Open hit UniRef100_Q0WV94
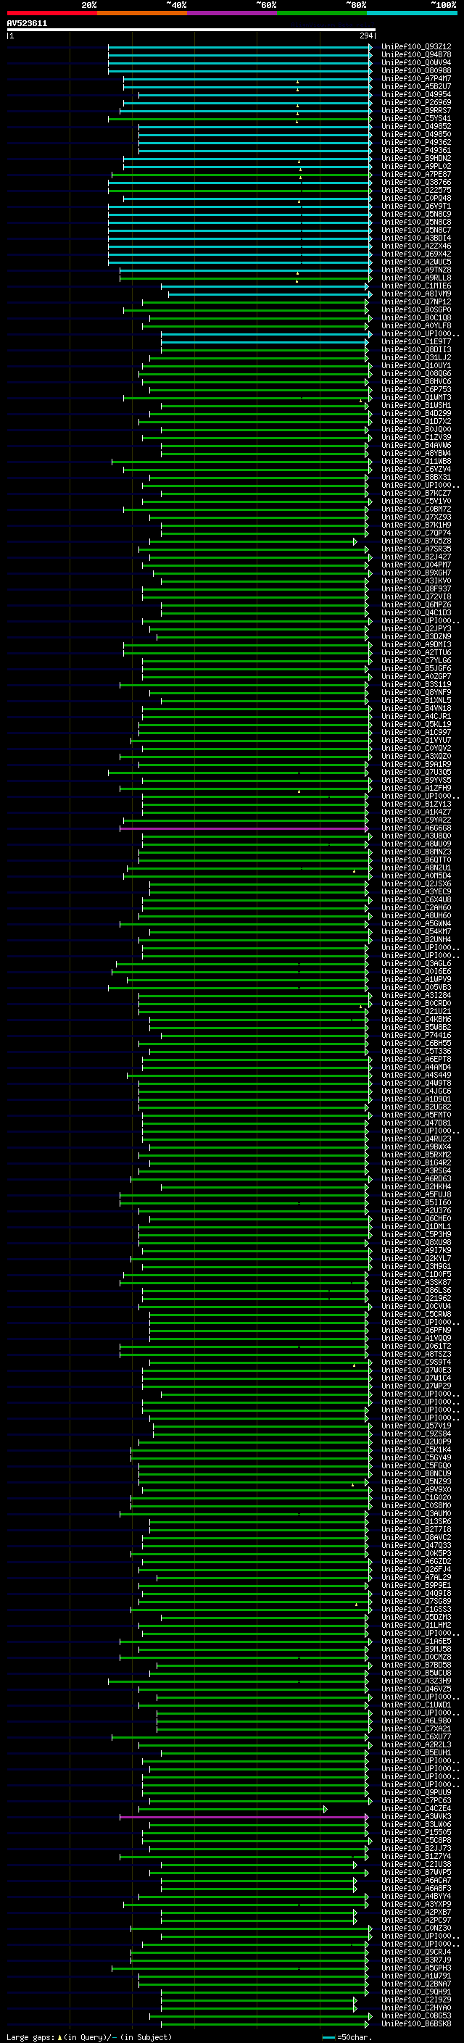Viewport: 464px width, 2043px height. tap(416, 62)
